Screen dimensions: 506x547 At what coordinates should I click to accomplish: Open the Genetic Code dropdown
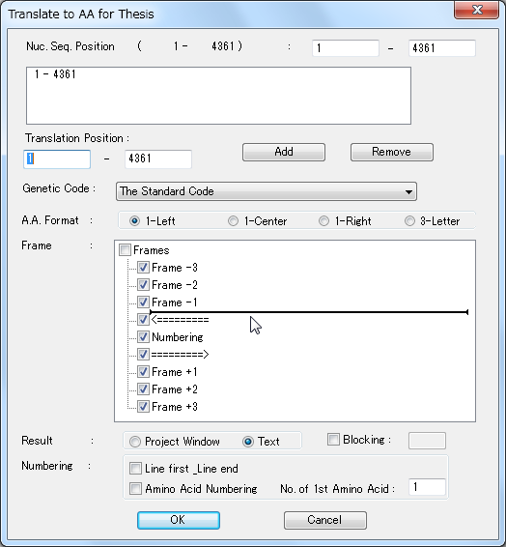point(267,191)
